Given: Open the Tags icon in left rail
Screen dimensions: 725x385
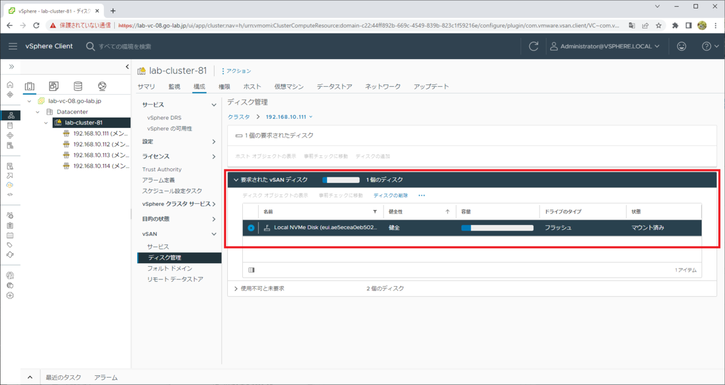Looking at the screenshot, I should [x=10, y=245].
